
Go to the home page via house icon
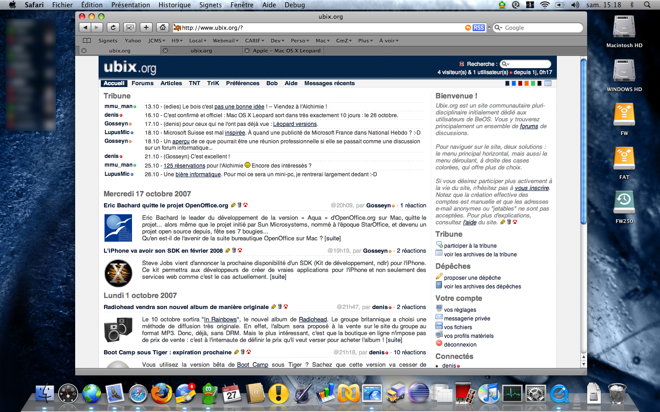tap(163, 27)
